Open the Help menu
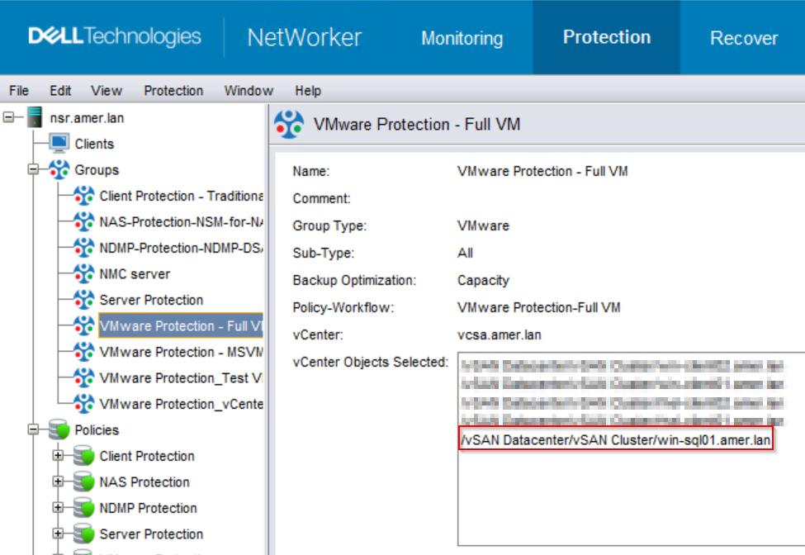 pyautogui.click(x=308, y=91)
